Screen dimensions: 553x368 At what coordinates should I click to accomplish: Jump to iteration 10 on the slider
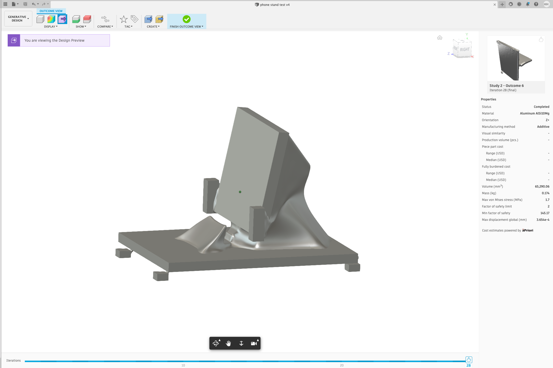(183, 361)
